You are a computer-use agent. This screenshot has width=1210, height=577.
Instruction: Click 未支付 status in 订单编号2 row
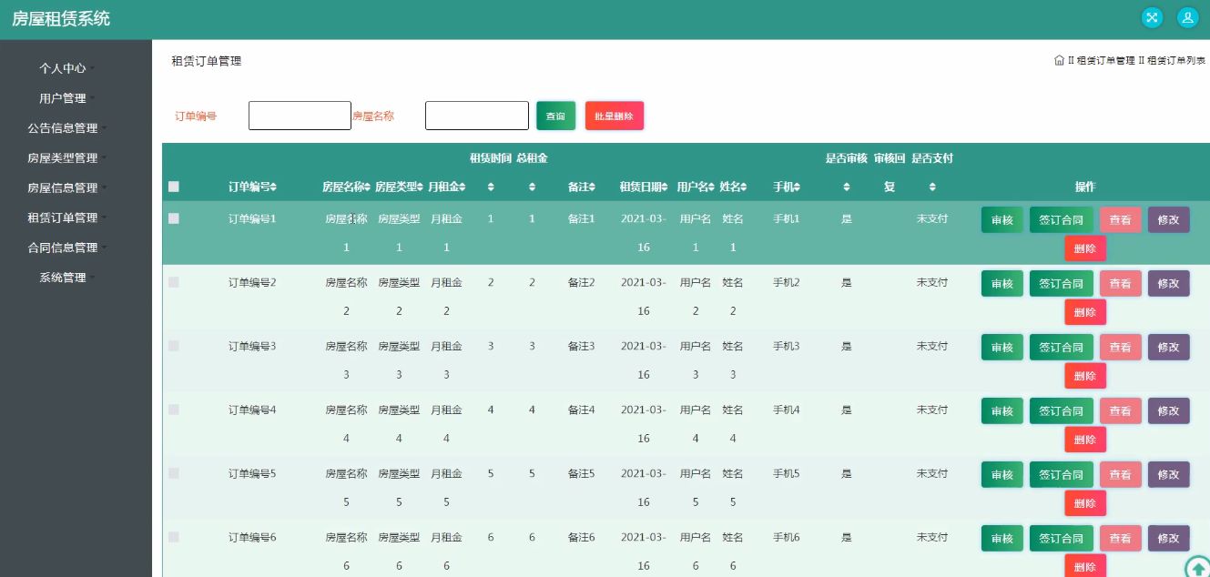pos(932,282)
